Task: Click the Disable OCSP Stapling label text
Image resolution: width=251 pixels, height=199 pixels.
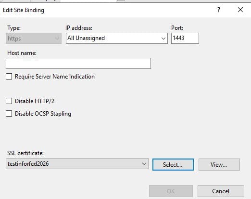Action: pyautogui.click(x=43, y=114)
